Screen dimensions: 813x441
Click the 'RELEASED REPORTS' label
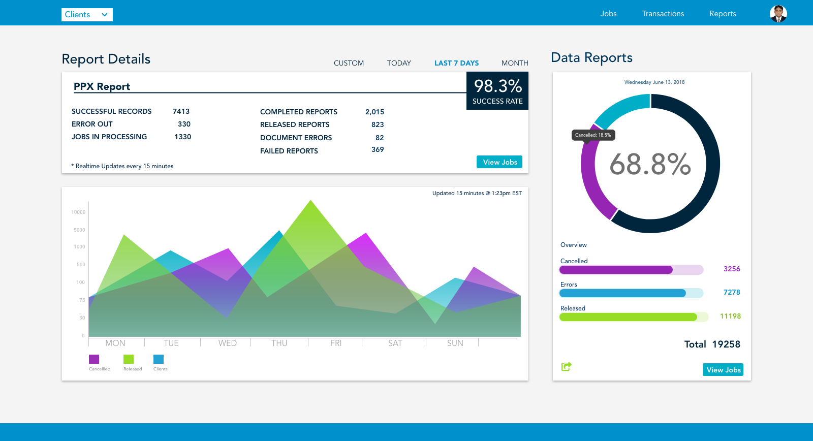tap(295, 124)
